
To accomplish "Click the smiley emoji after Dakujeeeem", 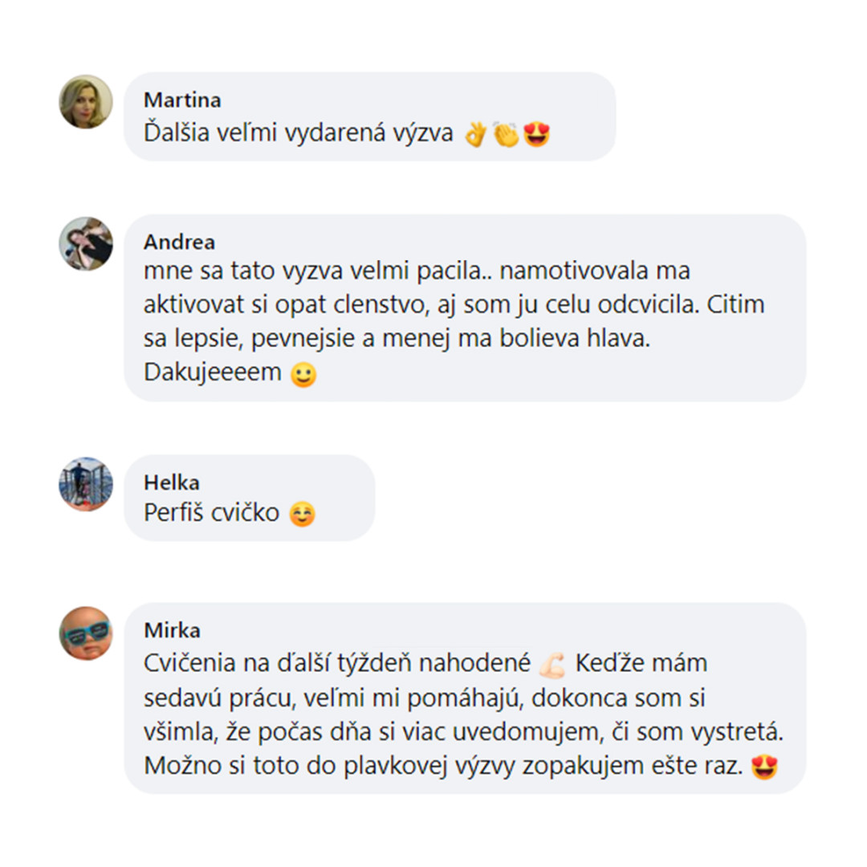I will pos(303,374).
